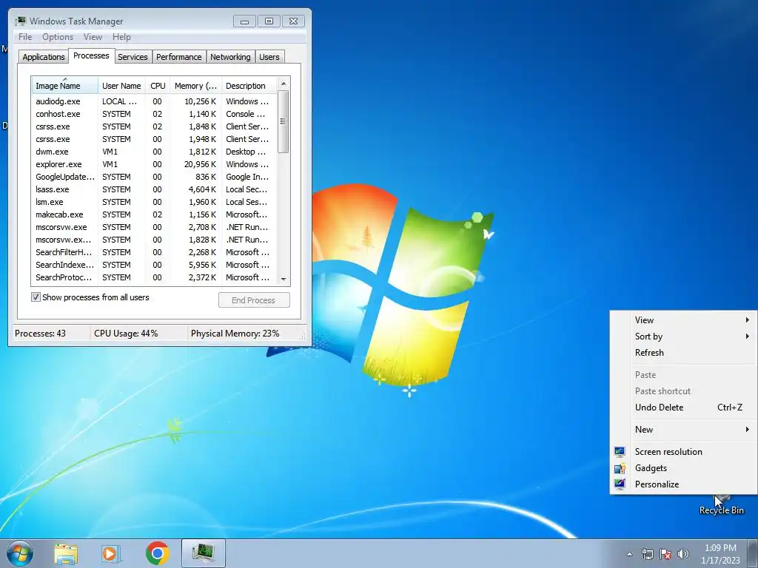Click the Task Manager taskbar button
Viewport: 758px width, 568px height.
click(x=204, y=553)
